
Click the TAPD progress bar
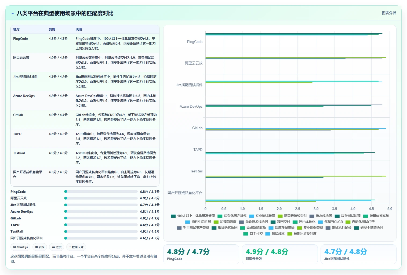click(x=101, y=225)
